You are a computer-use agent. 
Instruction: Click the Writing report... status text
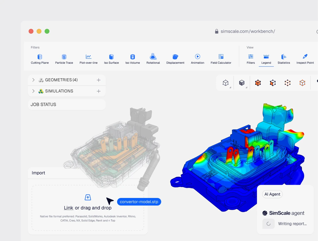point(292,224)
